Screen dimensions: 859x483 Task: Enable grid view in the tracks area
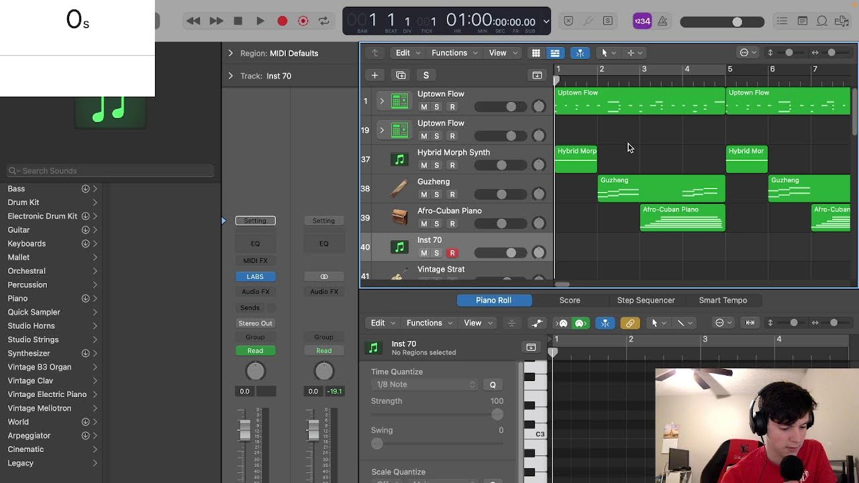coord(536,53)
